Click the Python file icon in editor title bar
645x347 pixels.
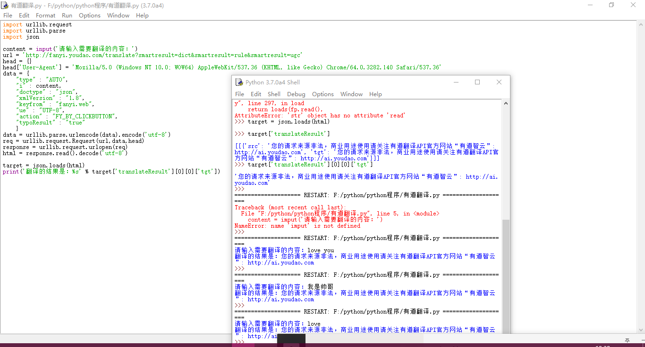tap(5, 5)
